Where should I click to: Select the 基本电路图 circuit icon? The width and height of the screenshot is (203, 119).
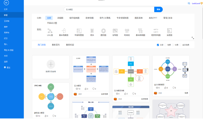click(x=64, y=31)
